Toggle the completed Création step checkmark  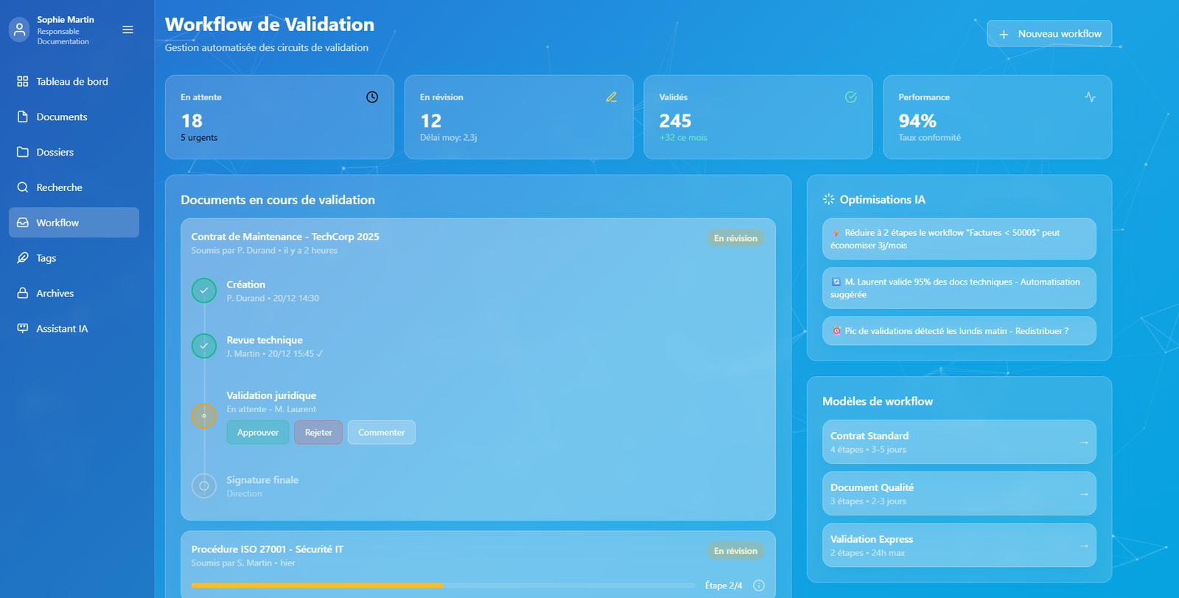coord(204,291)
